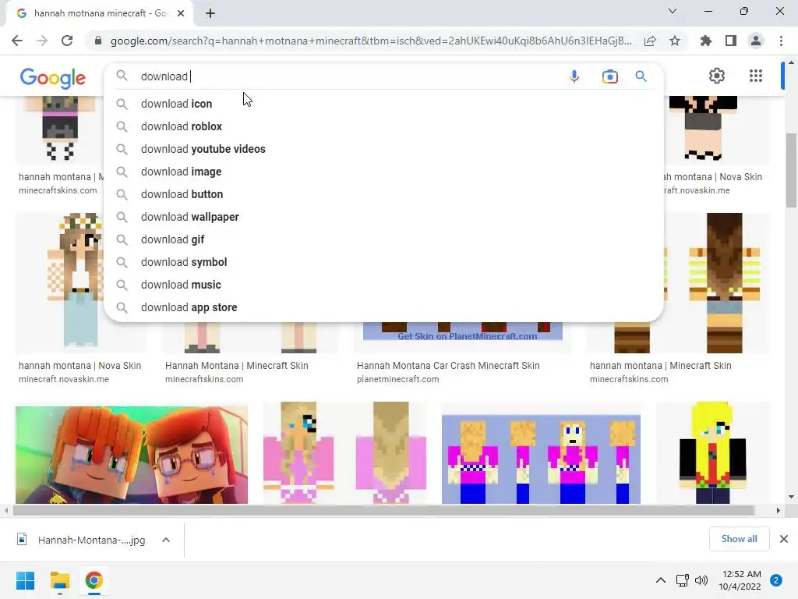Select suggestion download icon
This screenshot has height=599, width=798.
[x=383, y=104]
